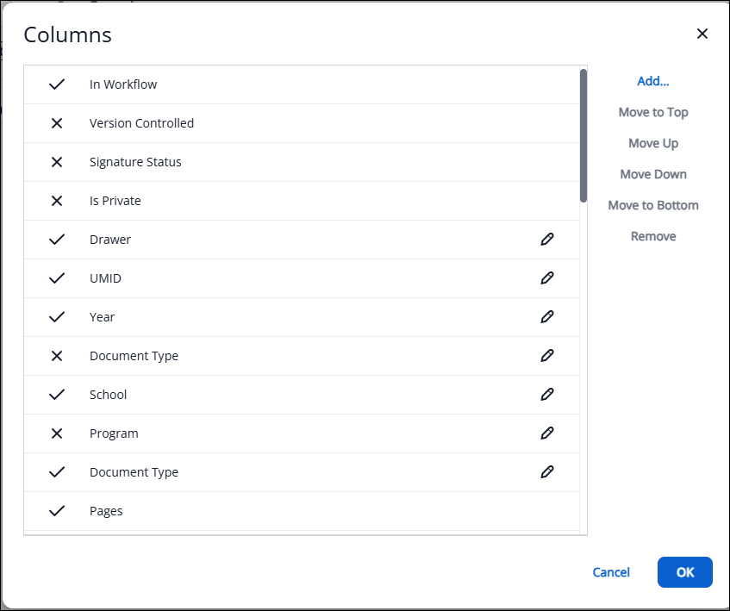The height and width of the screenshot is (611, 730).
Task: Cancel the Columns dialog
Action: (611, 572)
